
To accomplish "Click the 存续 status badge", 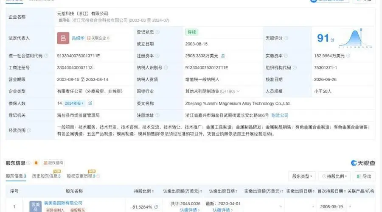I will [x=191, y=32].
